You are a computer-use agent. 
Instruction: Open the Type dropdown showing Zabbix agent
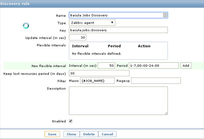click(x=92, y=23)
